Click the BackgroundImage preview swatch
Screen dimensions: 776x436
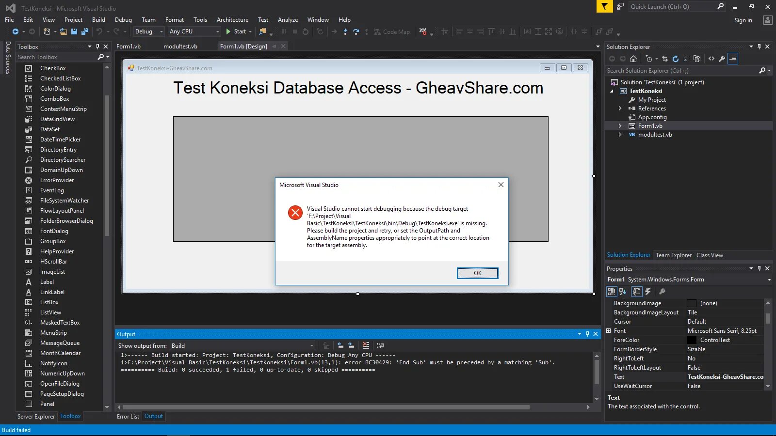(692, 303)
